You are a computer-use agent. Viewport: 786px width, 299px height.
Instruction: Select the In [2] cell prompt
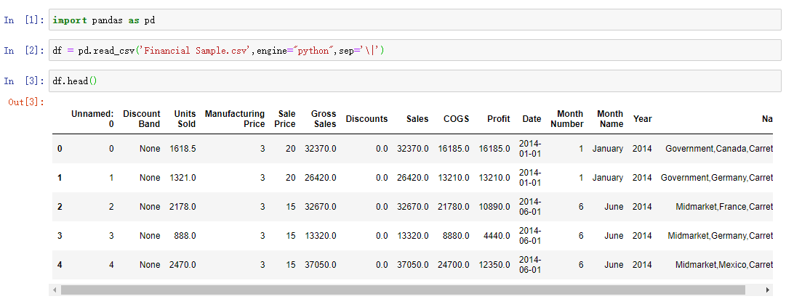tap(25, 51)
